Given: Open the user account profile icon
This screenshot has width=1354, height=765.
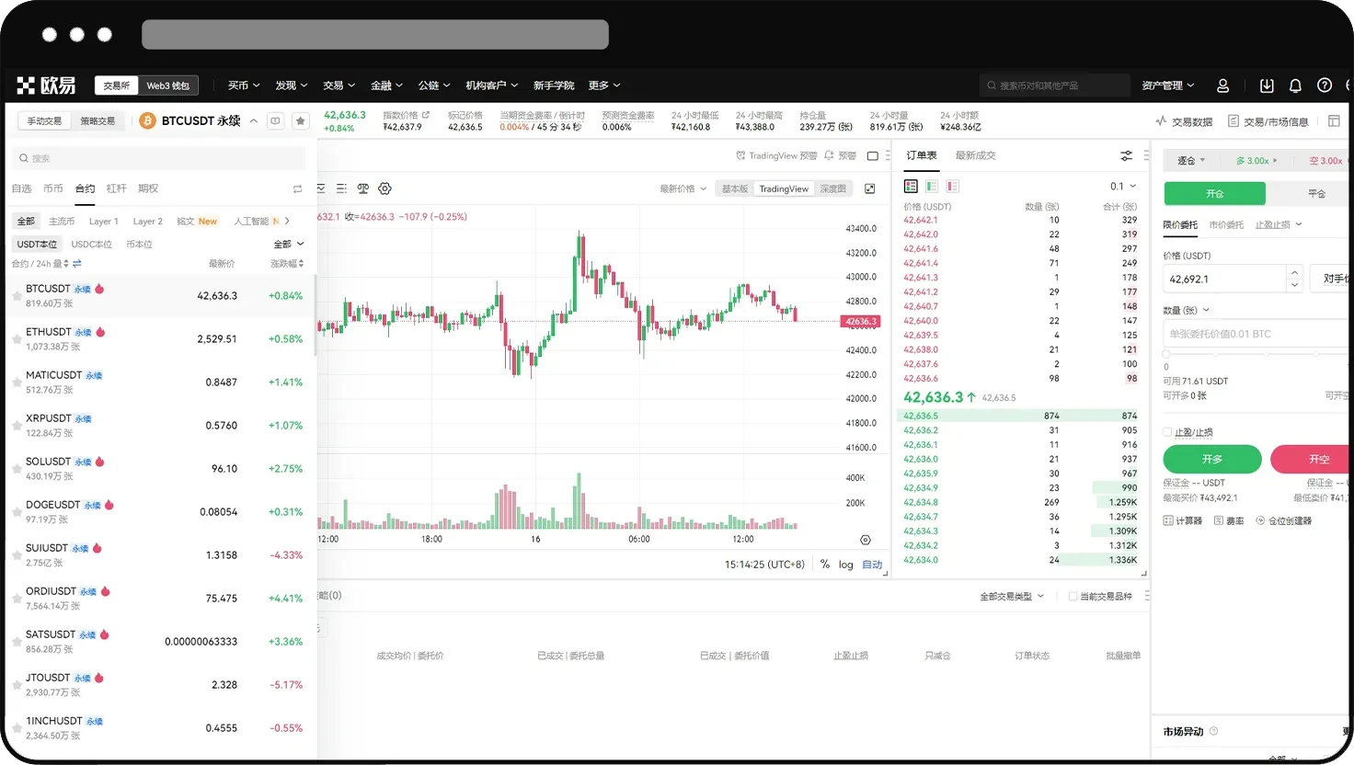Looking at the screenshot, I should tap(1222, 86).
